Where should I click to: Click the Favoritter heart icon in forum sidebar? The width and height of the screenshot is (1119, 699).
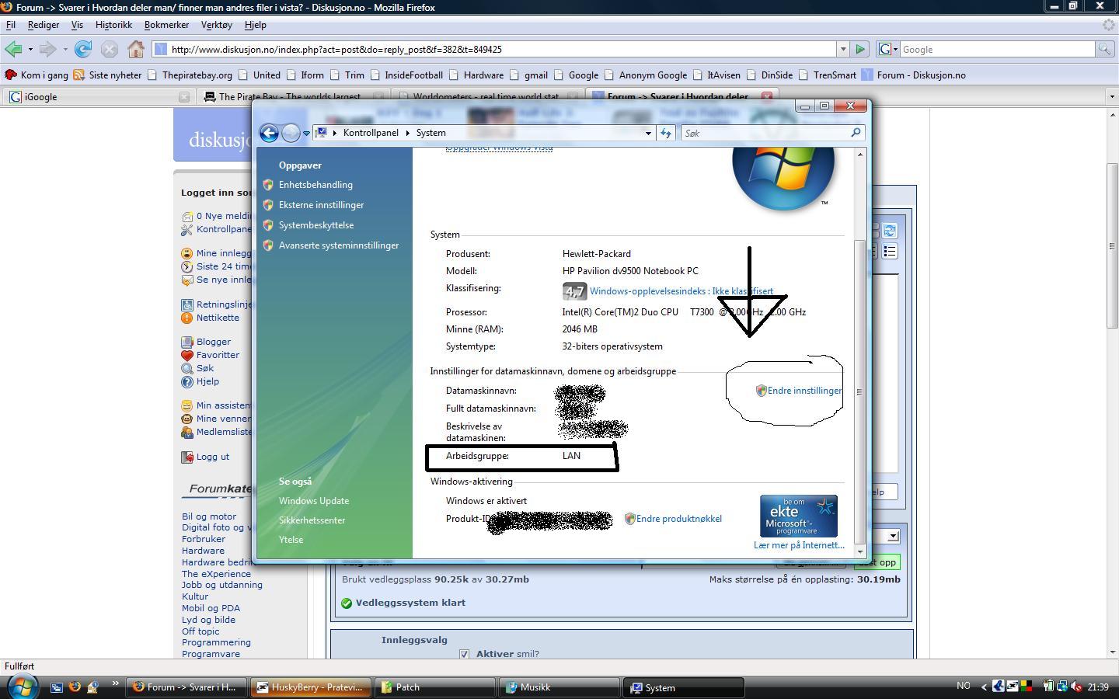[186, 355]
